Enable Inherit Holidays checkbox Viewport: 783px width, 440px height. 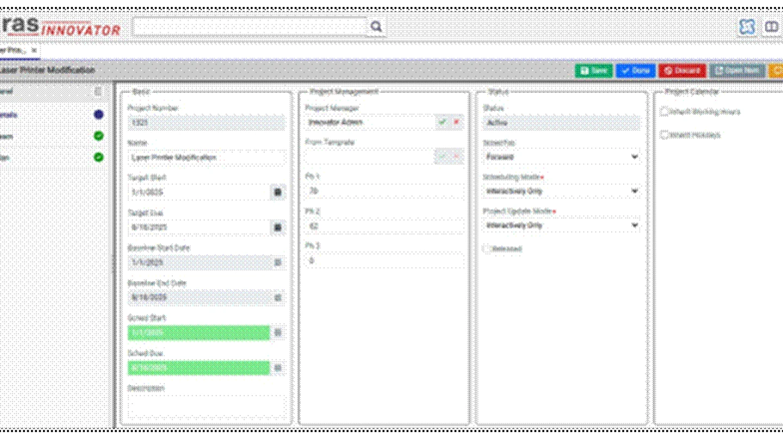[664, 135]
